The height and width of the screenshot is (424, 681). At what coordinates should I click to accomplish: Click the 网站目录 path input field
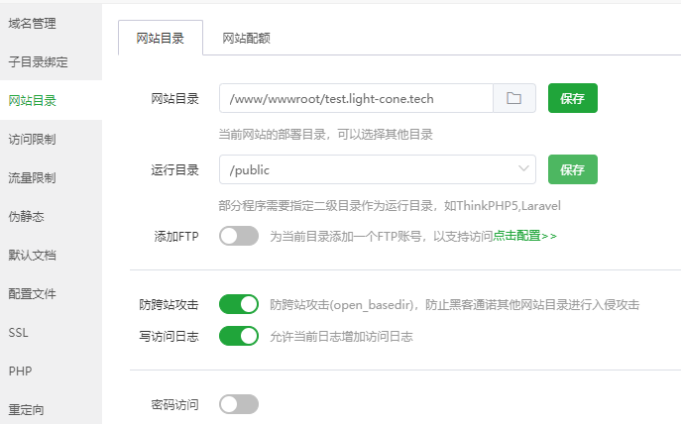[356, 99]
